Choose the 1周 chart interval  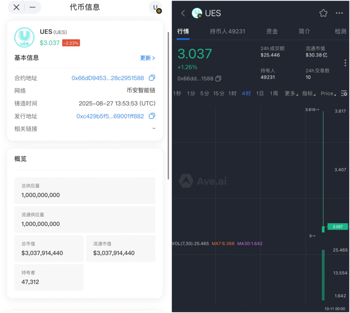click(274, 93)
